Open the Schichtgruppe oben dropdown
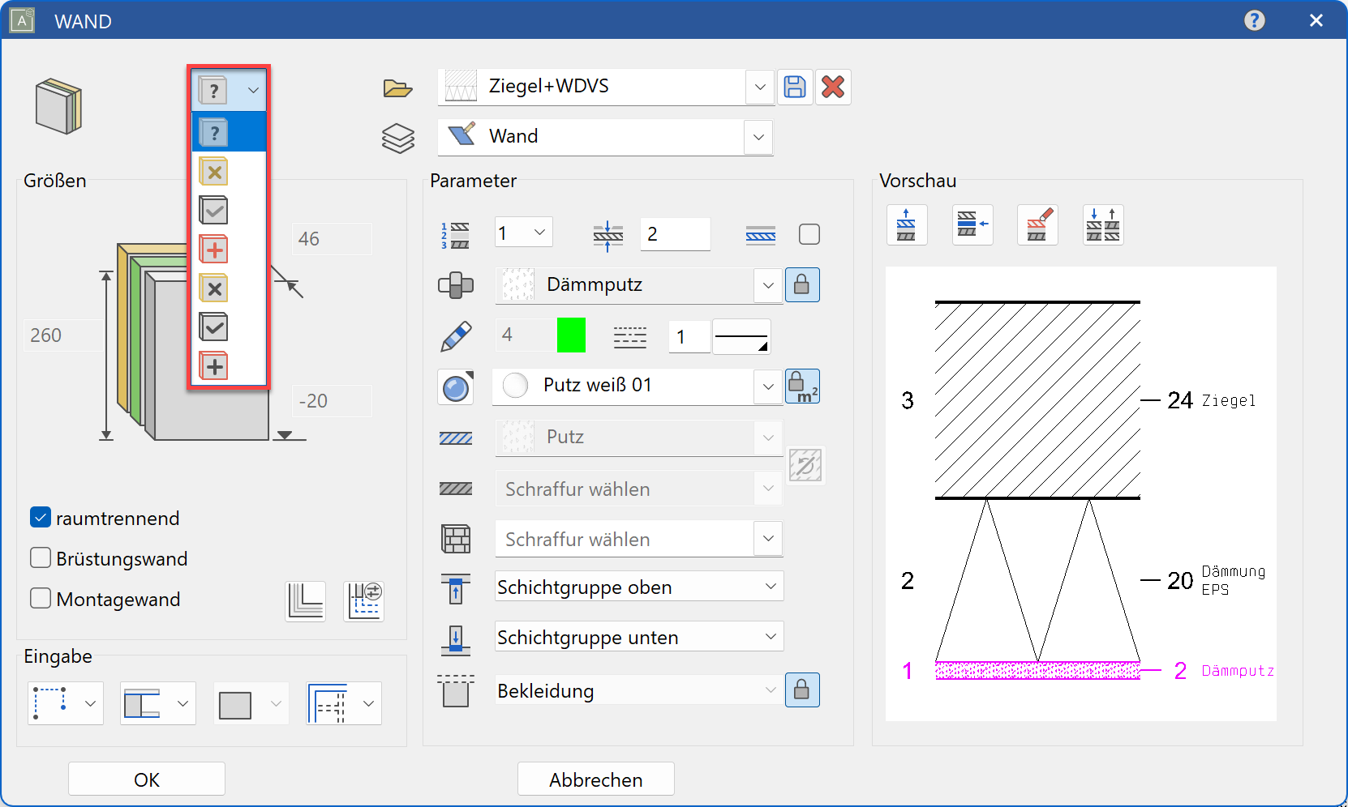Screen dimensions: 1348x807 tap(771, 587)
